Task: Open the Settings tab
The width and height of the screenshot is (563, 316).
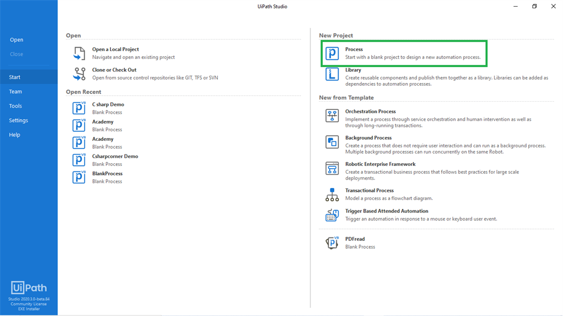Action: pyautogui.click(x=18, y=120)
